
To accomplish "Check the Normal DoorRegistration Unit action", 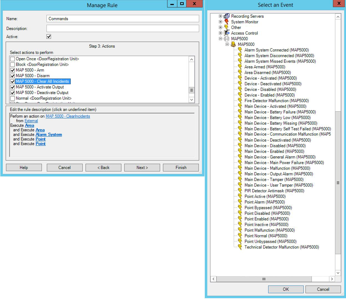I will (12, 98).
